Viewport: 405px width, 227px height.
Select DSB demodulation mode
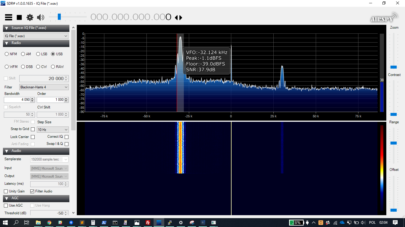point(27,67)
